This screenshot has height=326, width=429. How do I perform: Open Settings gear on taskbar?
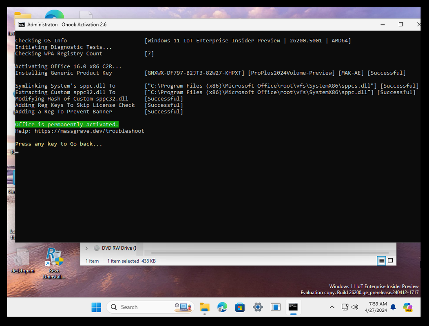tap(258, 307)
